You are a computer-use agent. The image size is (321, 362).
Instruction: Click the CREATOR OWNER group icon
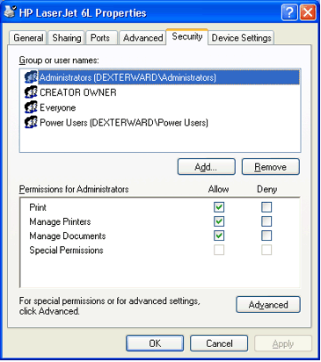click(x=31, y=92)
